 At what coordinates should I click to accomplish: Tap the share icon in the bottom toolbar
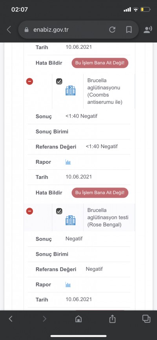click(112, 319)
